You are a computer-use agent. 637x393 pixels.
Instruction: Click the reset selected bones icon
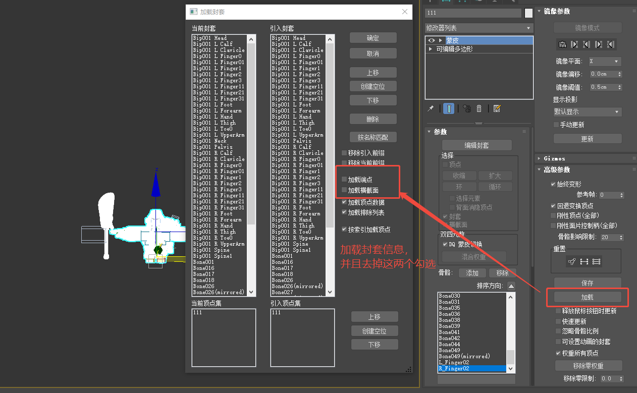tap(585, 261)
